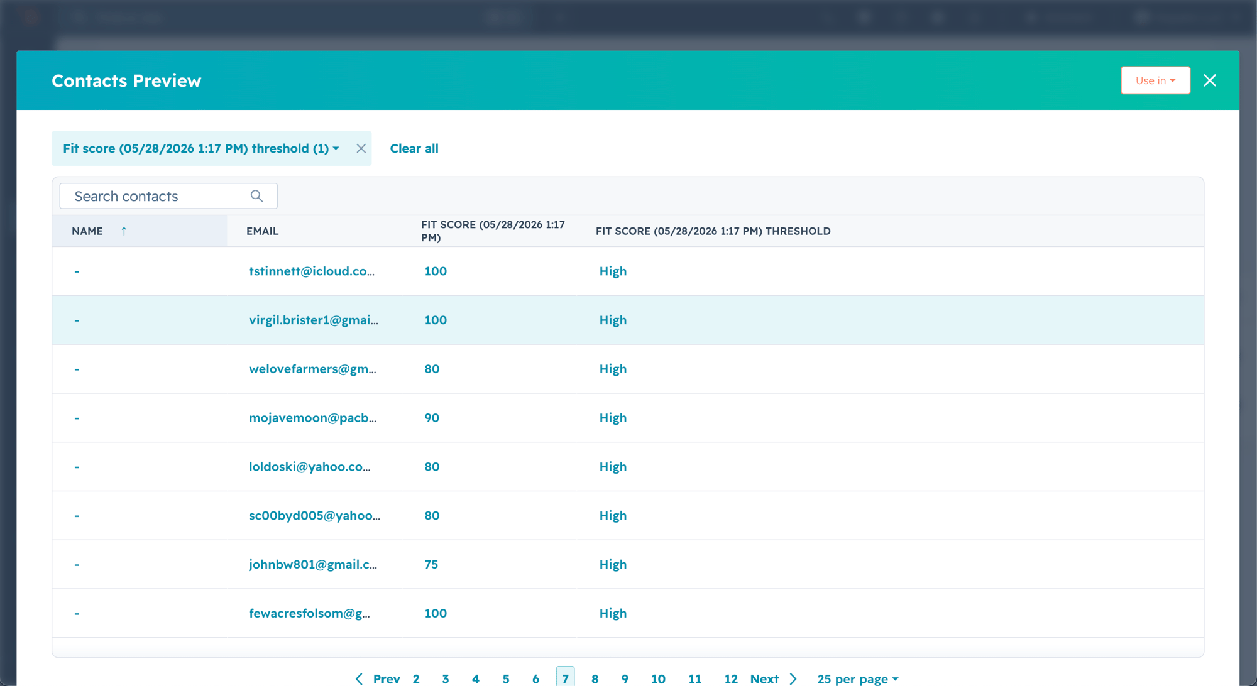
Task: Close the Contacts Preview dialog
Action: point(1209,80)
